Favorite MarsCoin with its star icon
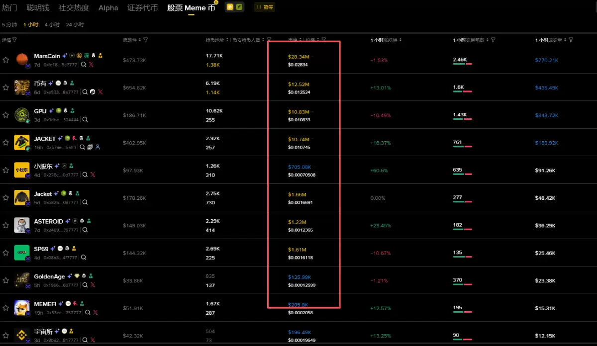Viewport: 597px width, 346px height. [5, 60]
